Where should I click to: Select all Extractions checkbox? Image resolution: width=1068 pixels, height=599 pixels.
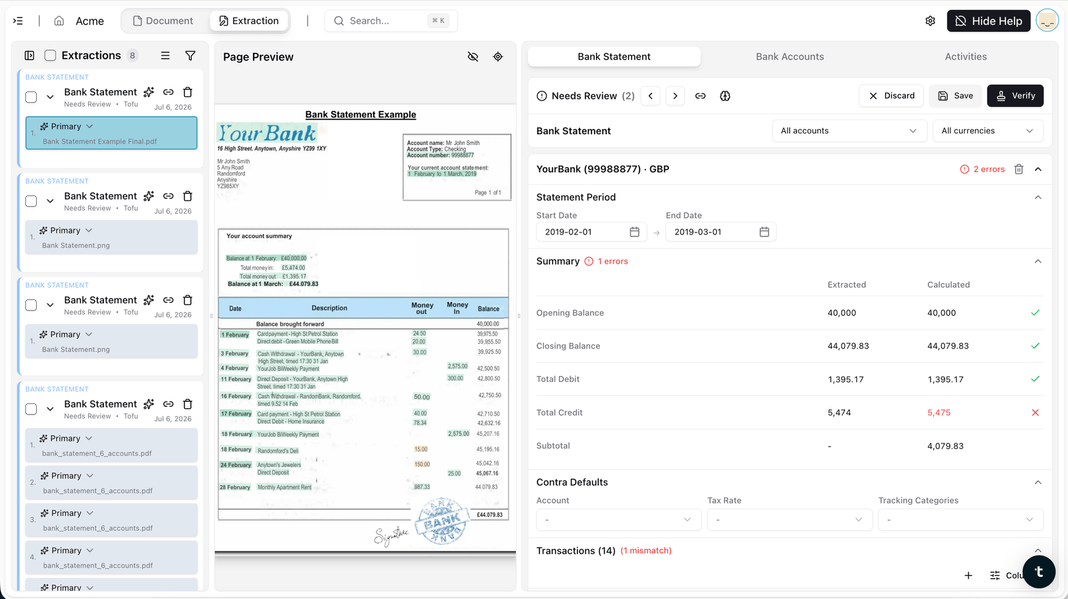point(50,55)
